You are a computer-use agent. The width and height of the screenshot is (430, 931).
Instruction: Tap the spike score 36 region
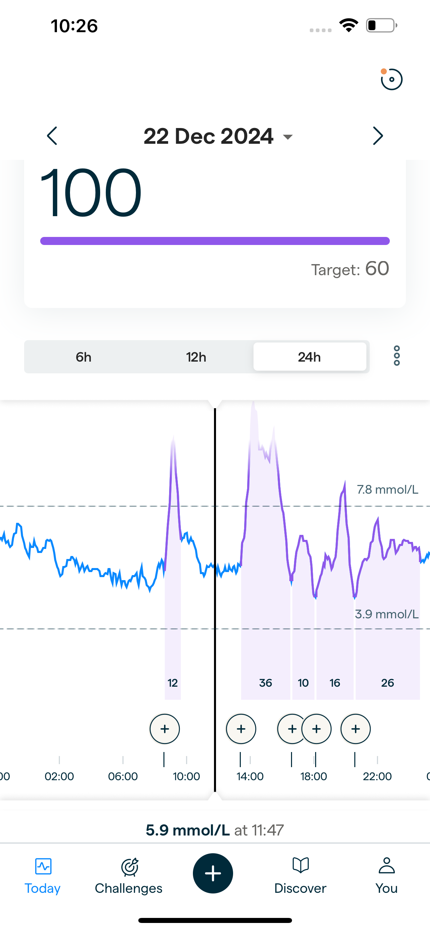click(265, 682)
